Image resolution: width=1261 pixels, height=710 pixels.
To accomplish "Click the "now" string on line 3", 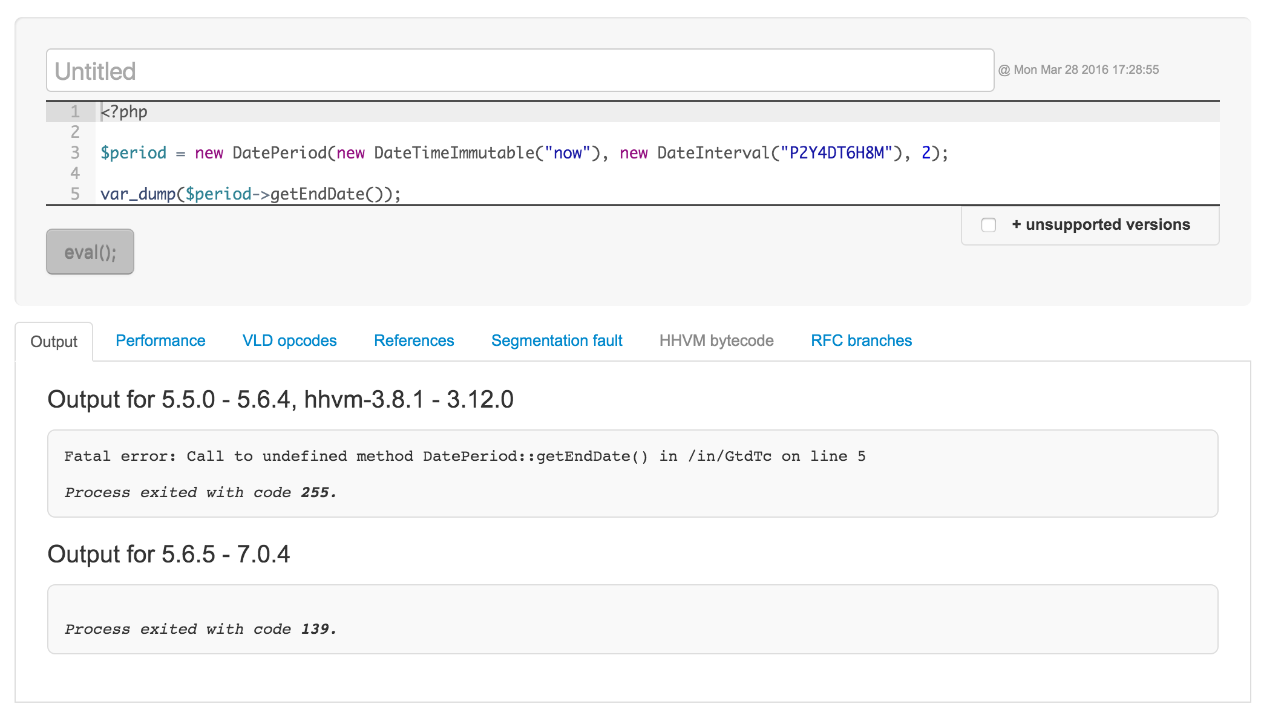I will tap(567, 153).
